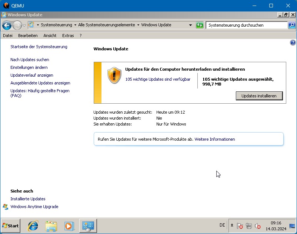Open recent pages dropdown next to forward arrow

click(x=24, y=26)
